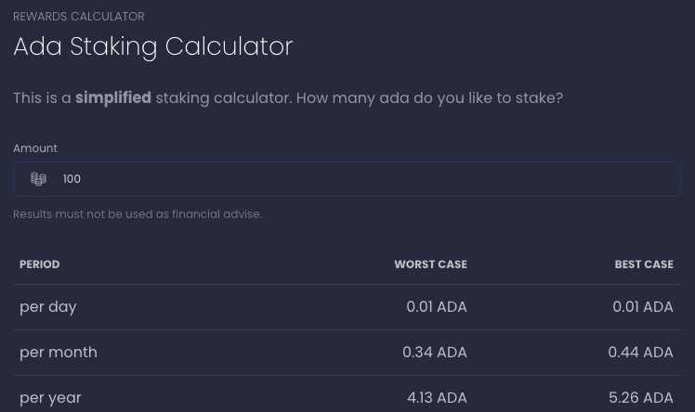Screen dimensions: 695x412
Task: Click the WORST CASE column header
Action: (430, 264)
